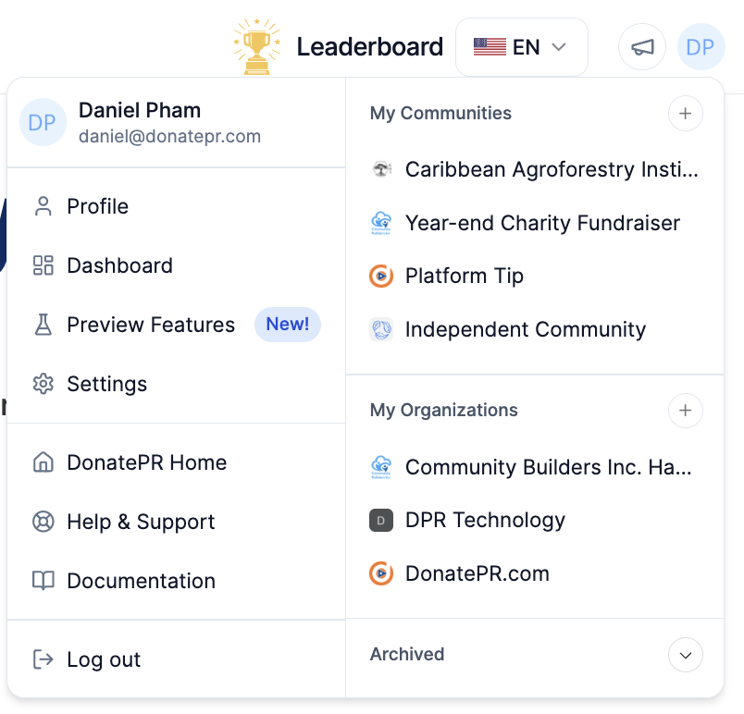Open the Documentation link
744x714 pixels.
point(141,581)
